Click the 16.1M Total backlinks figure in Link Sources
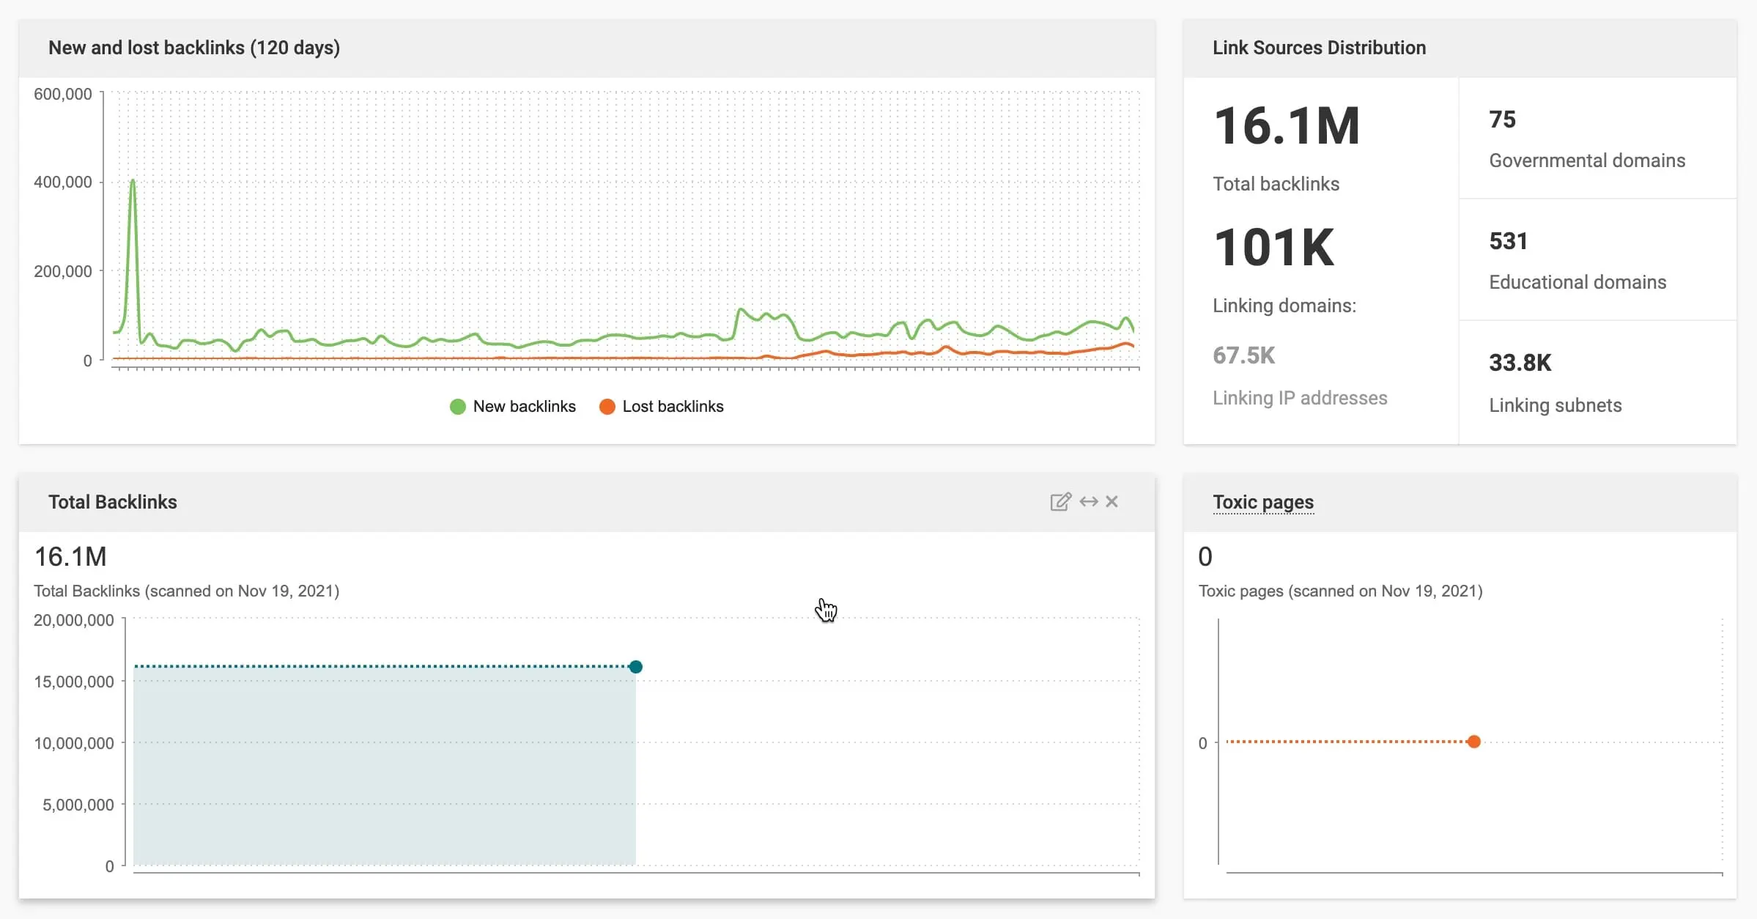Screen dimensions: 1757x919 1287,127
